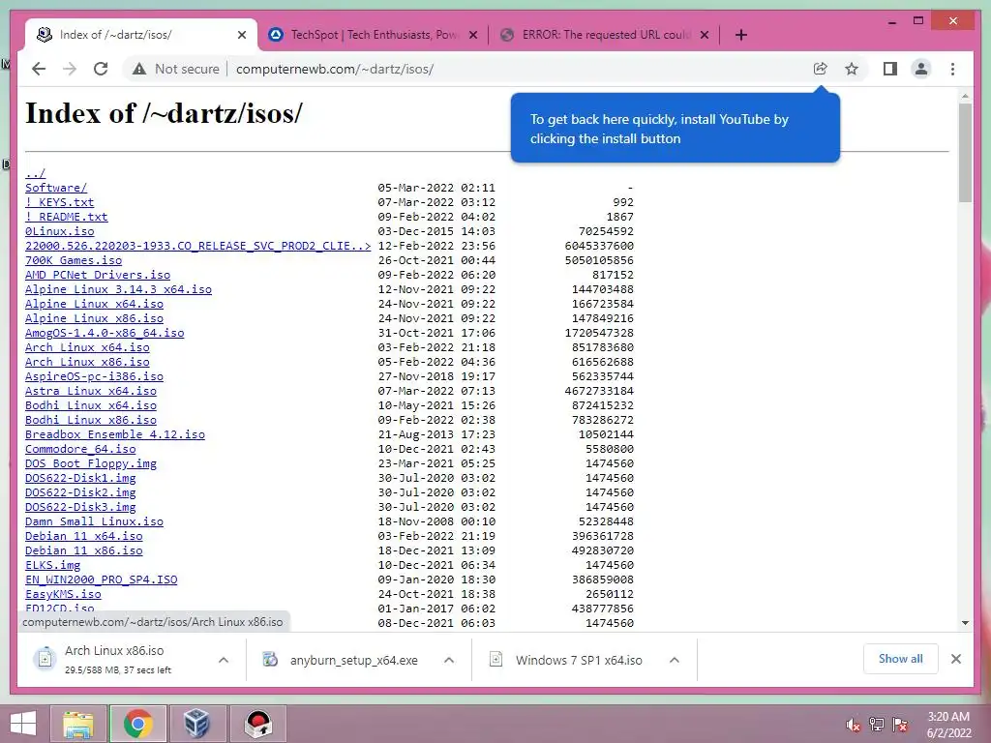Click the browser forward arrow
The width and height of the screenshot is (991, 743).
(x=70, y=69)
